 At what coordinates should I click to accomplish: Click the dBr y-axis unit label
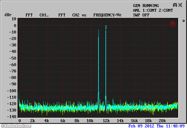click(x=8, y=15)
